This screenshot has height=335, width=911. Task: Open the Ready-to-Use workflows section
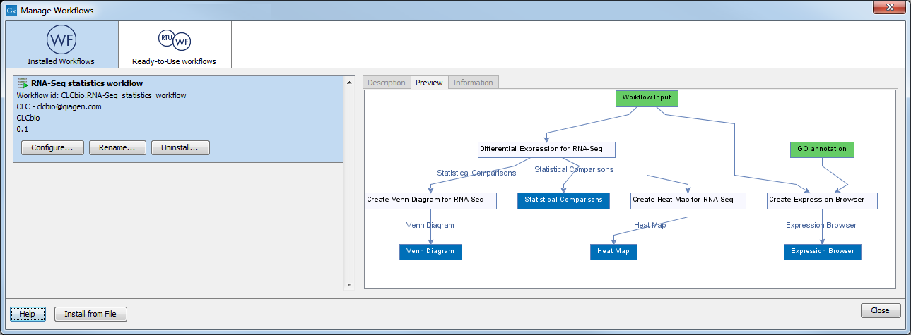pos(175,45)
